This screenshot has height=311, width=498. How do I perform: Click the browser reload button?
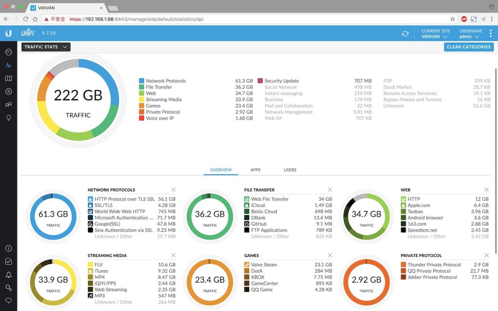[x=26, y=19]
